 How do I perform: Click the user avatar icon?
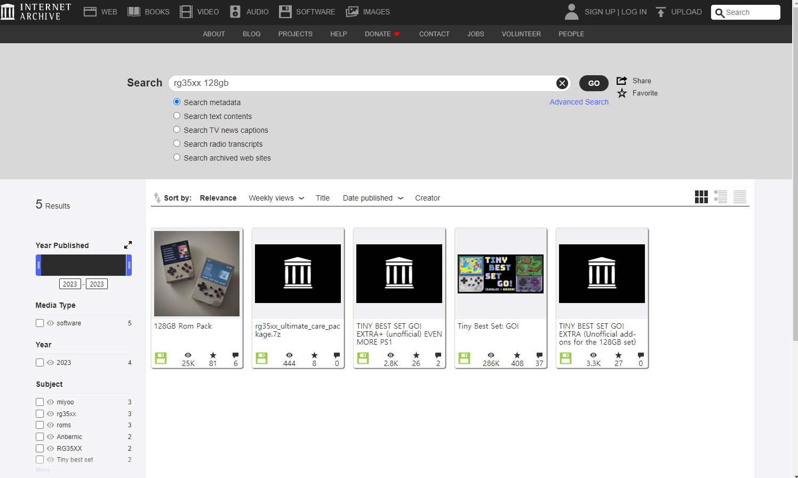pos(571,12)
